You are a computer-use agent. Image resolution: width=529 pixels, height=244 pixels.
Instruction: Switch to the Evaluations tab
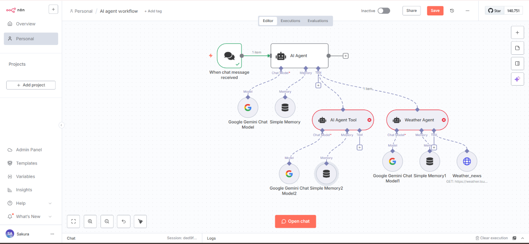click(x=318, y=21)
